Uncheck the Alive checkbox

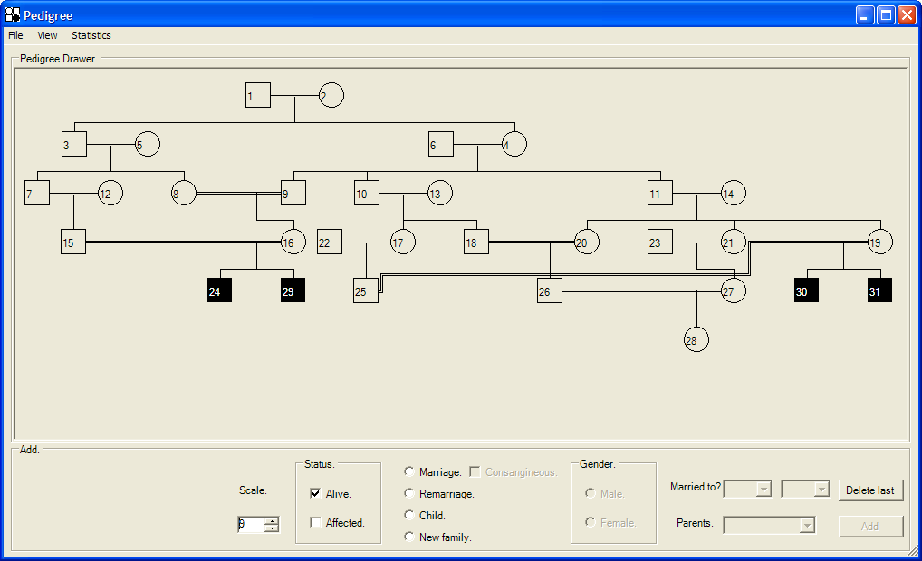tap(315, 493)
